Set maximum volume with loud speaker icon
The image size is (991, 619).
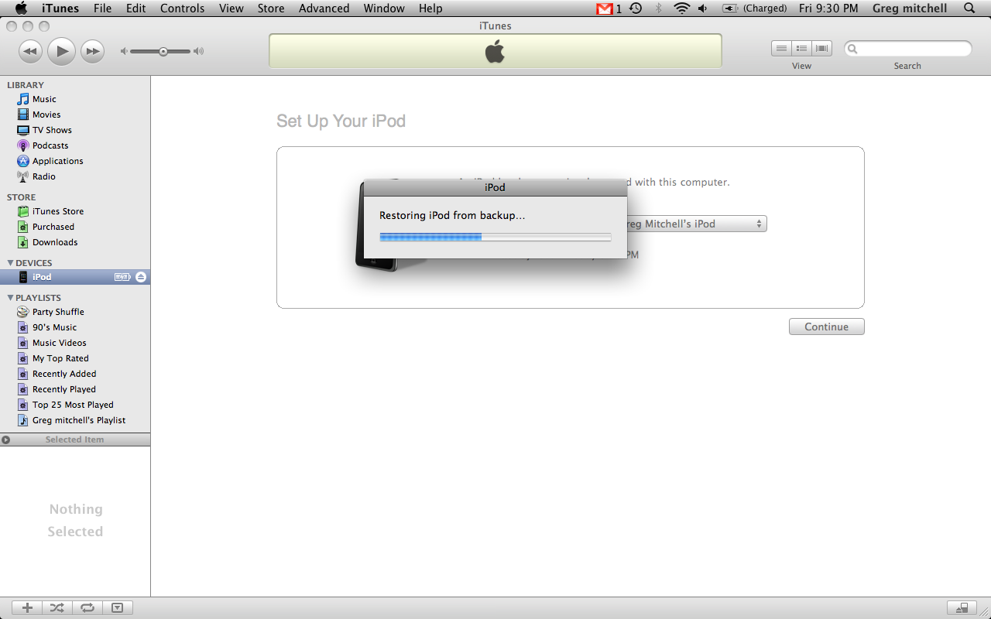click(199, 52)
